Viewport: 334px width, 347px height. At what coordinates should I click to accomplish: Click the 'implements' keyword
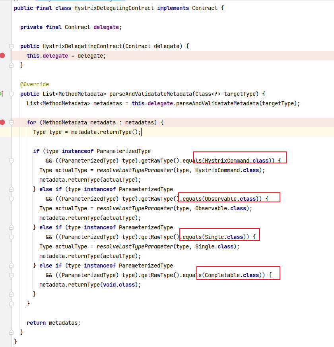pos(173,8)
